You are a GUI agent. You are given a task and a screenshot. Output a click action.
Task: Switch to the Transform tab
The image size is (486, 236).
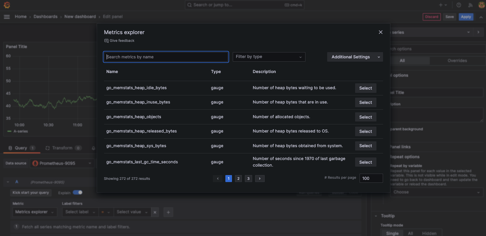coord(63,148)
